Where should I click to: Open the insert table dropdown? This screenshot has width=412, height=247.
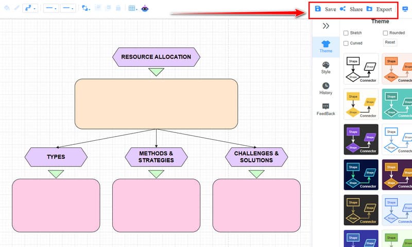click(x=133, y=8)
